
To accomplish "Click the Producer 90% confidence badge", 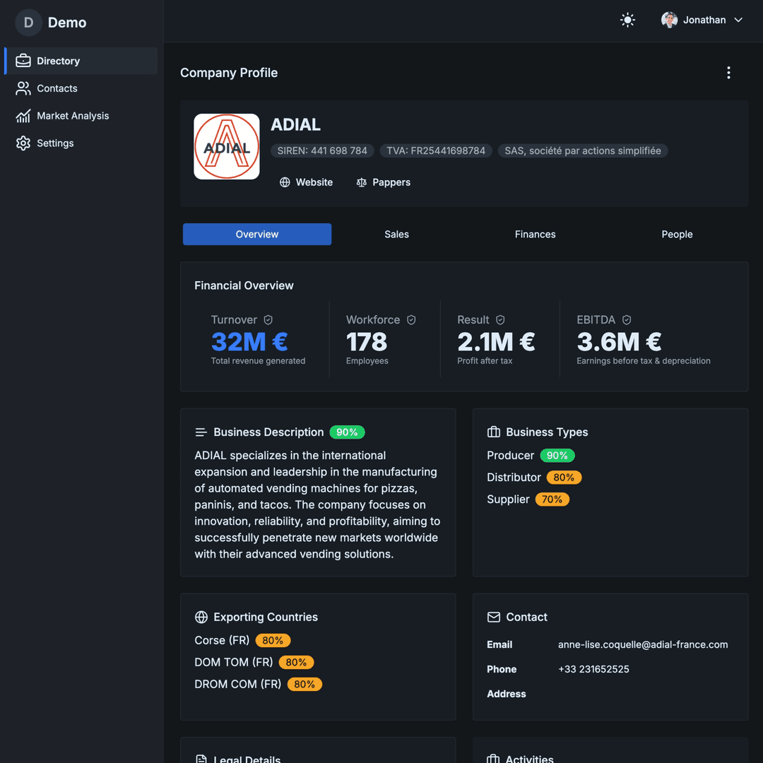I will click(x=557, y=455).
